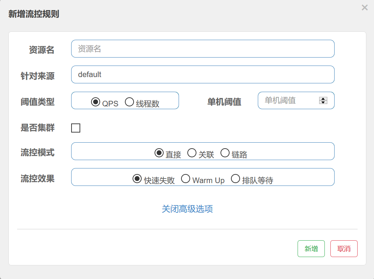Click the 关闭高级选项 link

[187, 209]
